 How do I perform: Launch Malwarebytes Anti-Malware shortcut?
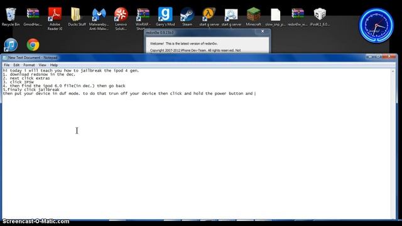[x=99, y=19]
